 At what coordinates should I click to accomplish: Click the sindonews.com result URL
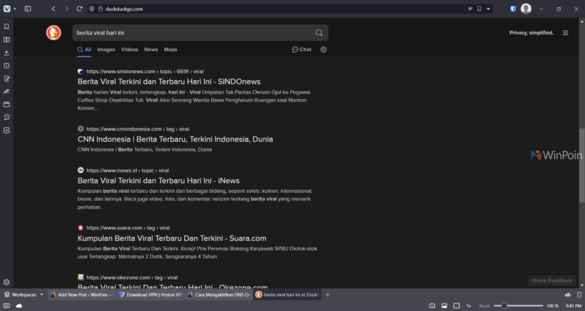[x=145, y=72]
